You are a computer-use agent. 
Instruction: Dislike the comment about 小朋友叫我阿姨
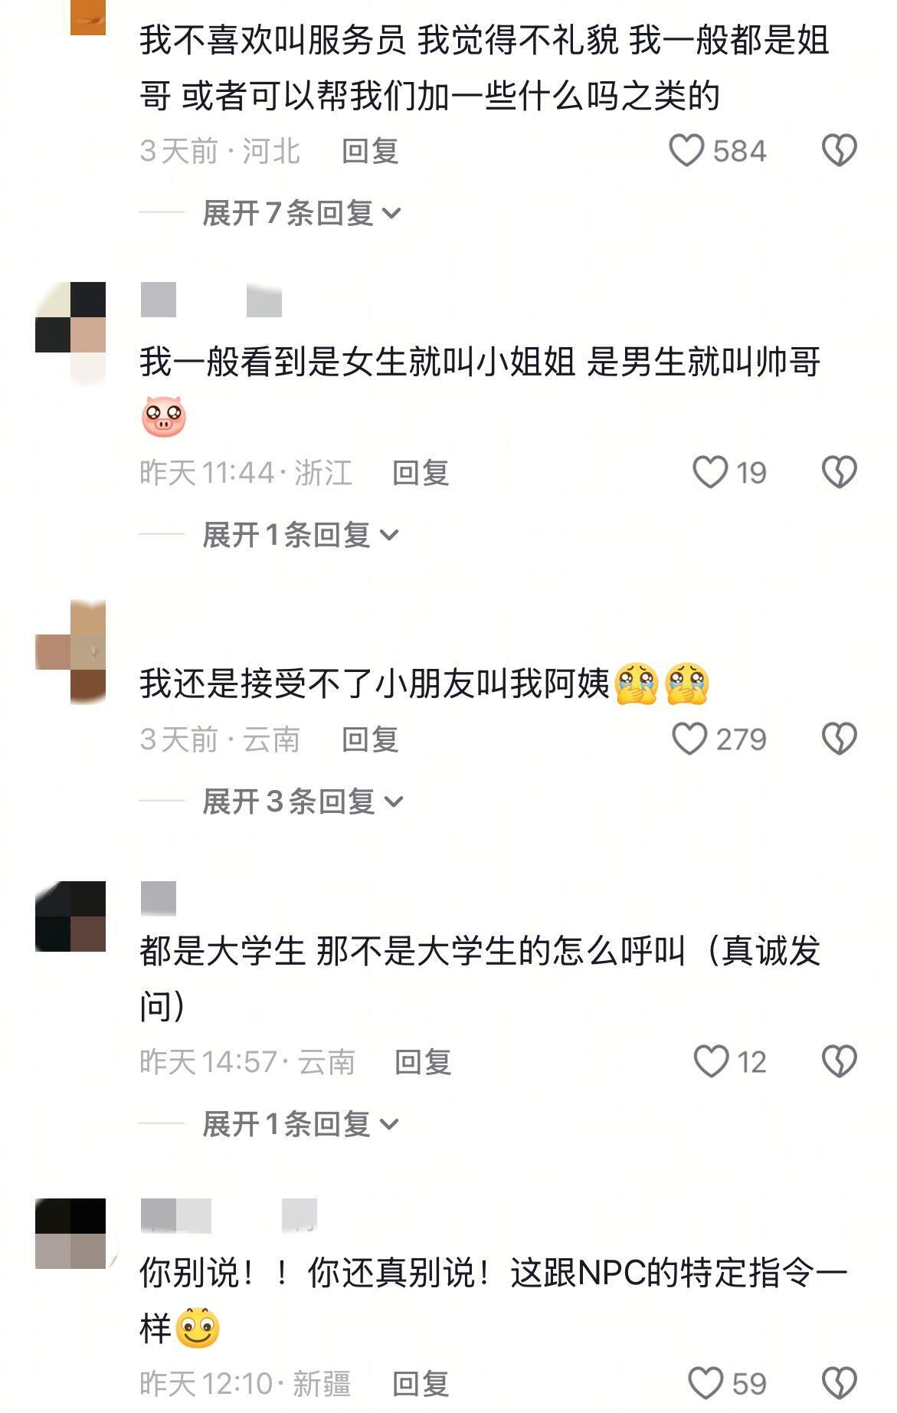coord(840,739)
